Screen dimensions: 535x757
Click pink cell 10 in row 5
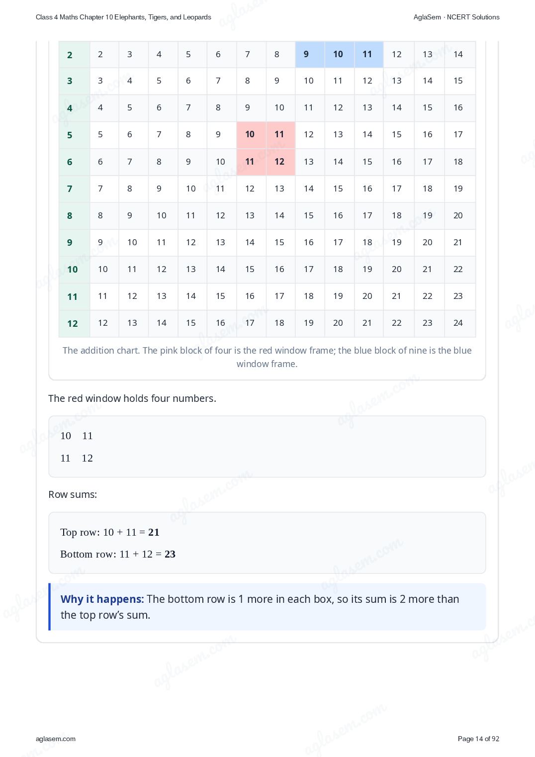pyautogui.click(x=251, y=135)
